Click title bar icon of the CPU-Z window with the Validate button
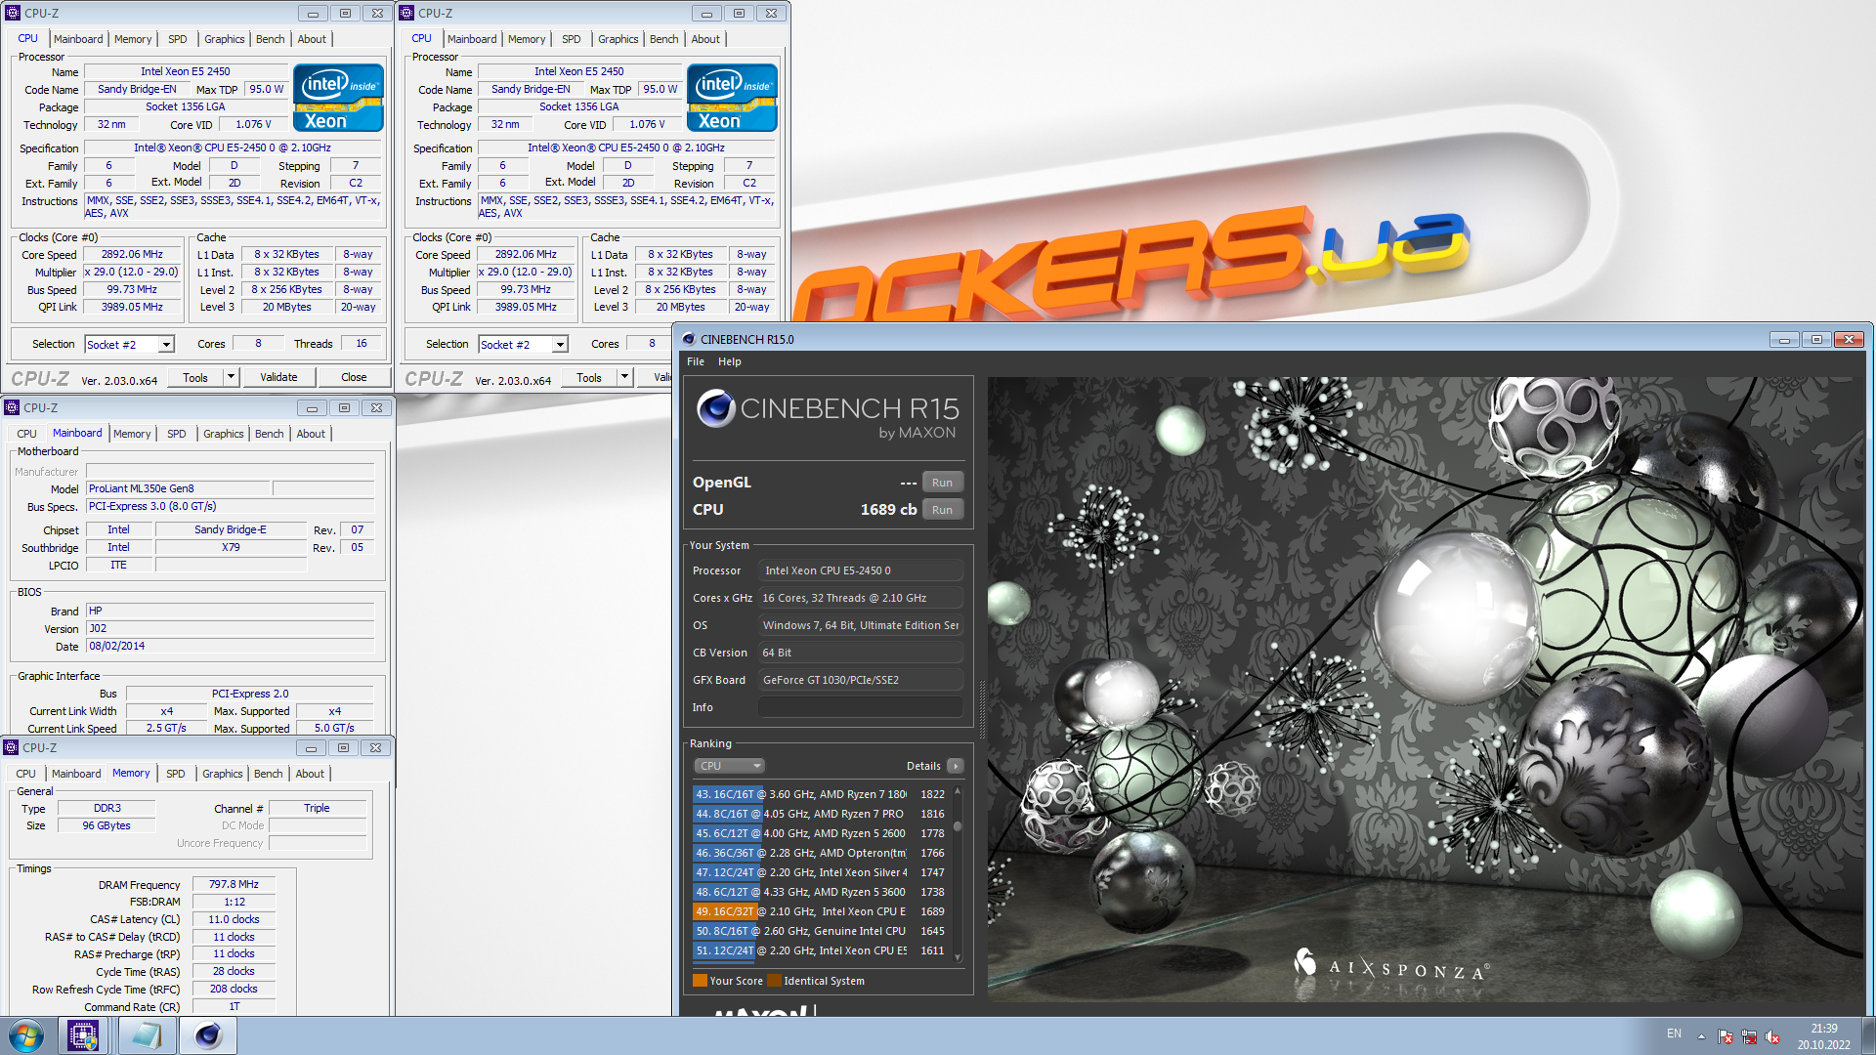Image resolution: width=1876 pixels, height=1055 pixels. [12, 13]
